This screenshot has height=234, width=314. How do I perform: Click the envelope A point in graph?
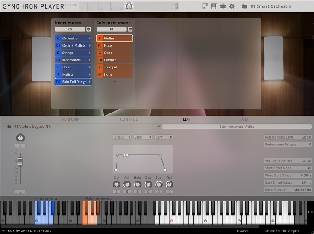[x=117, y=155]
